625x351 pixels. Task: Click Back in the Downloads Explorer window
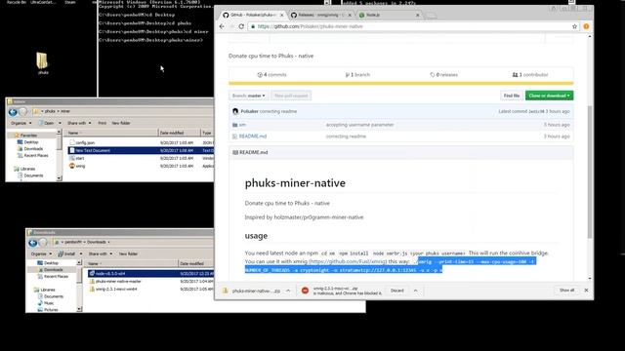[x=32, y=243]
